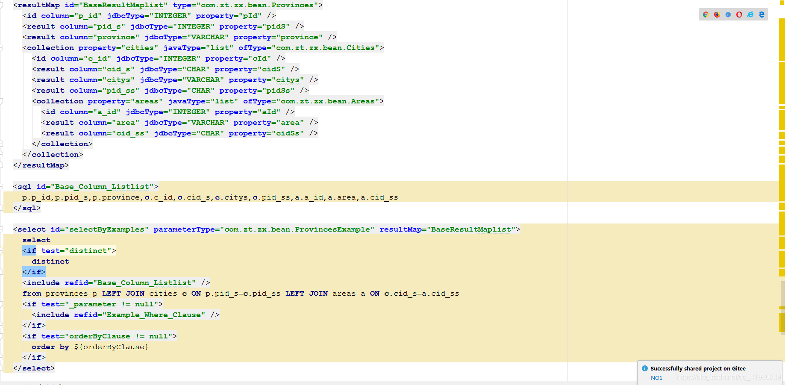Click the info icon in Gitee notification
The height and width of the screenshot is (385, 785).
click(x=645, y=368)
